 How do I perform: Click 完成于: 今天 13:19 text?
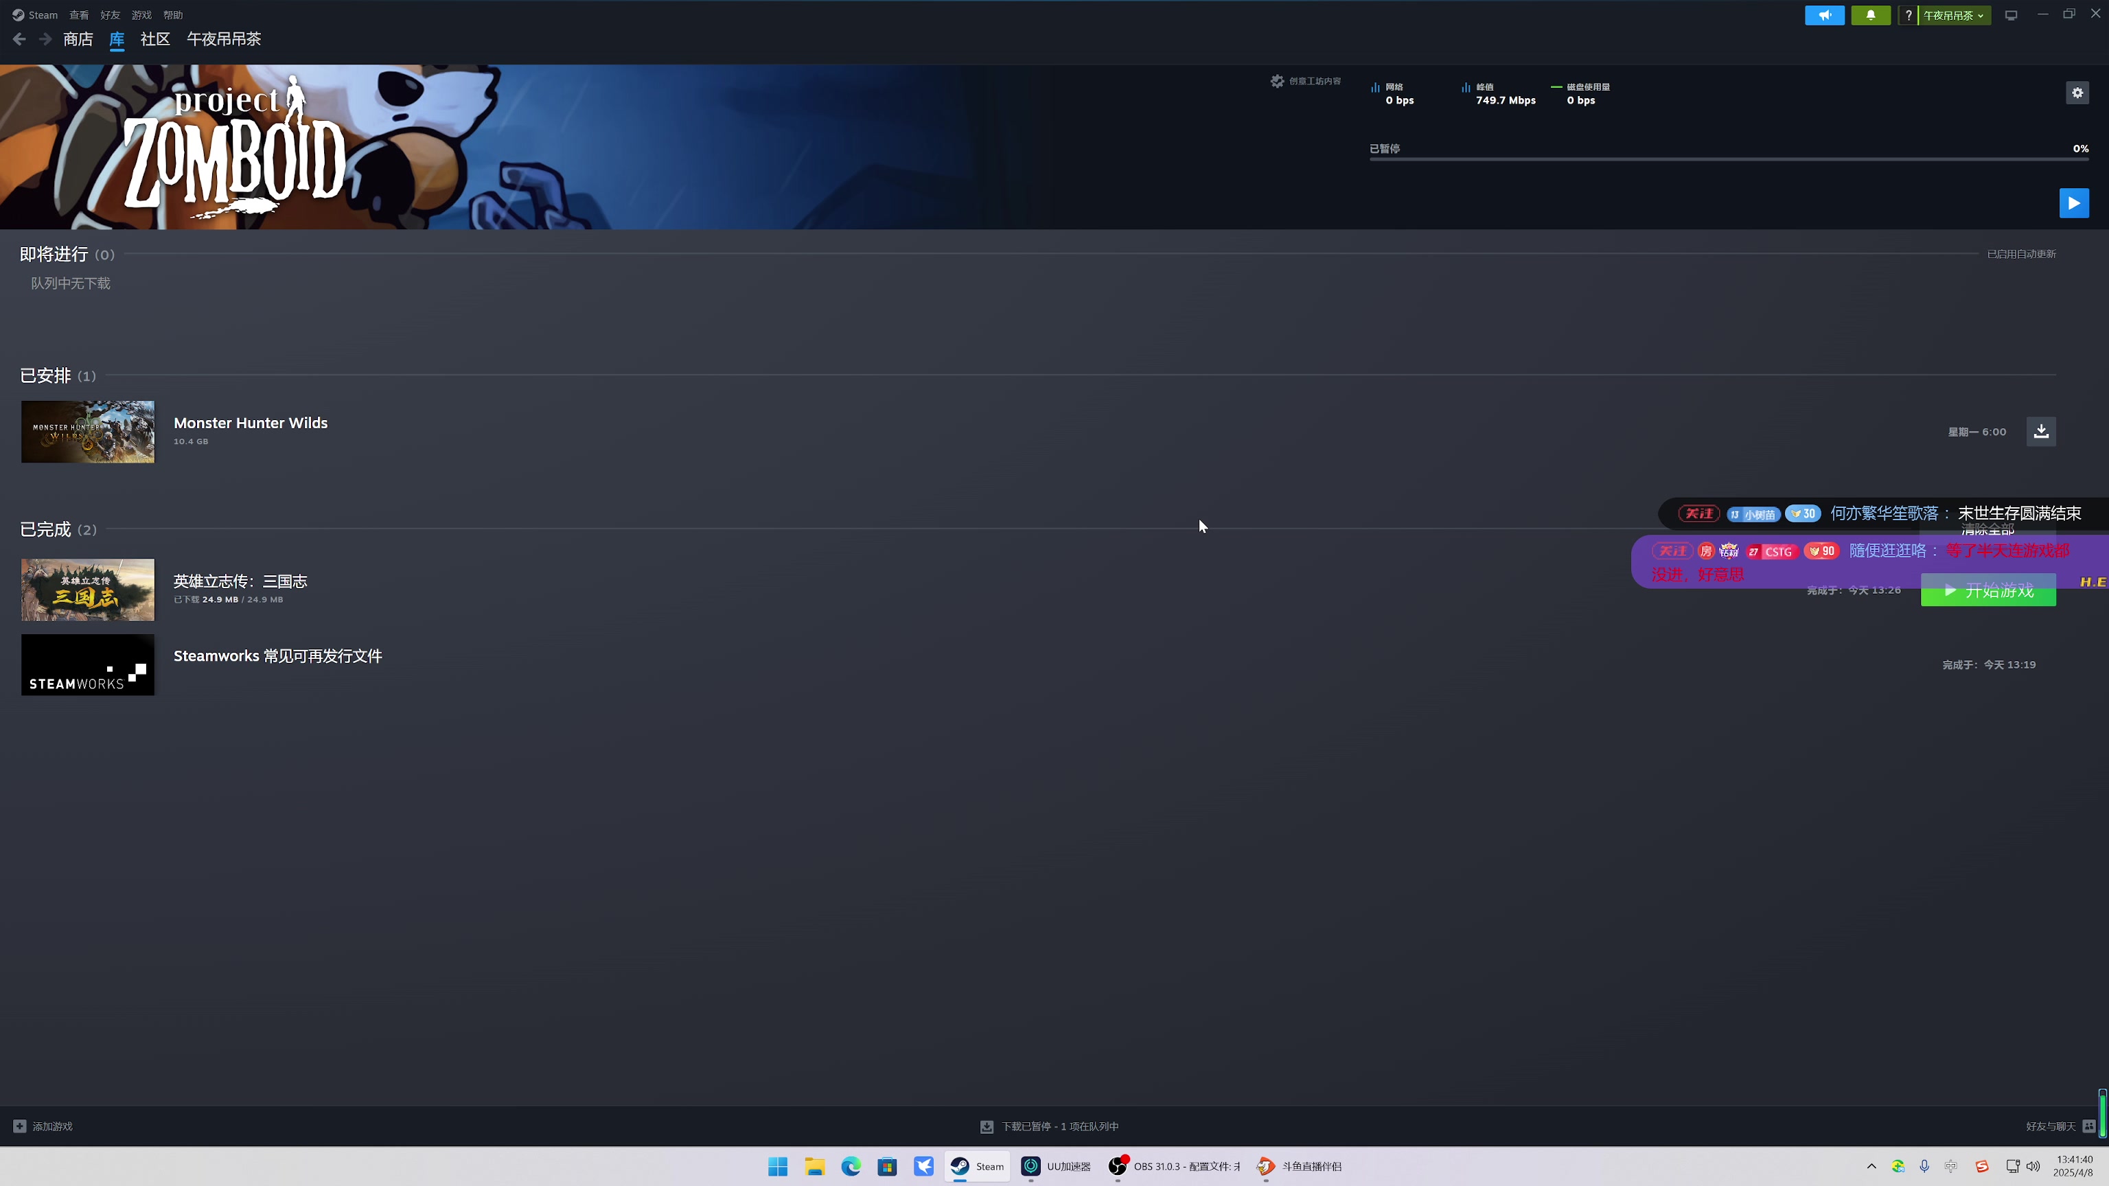pyautogui.click(x=1989, y=664)
